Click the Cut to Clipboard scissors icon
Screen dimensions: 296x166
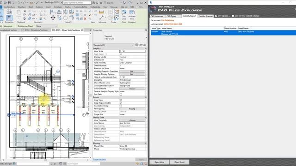(25, 11)
